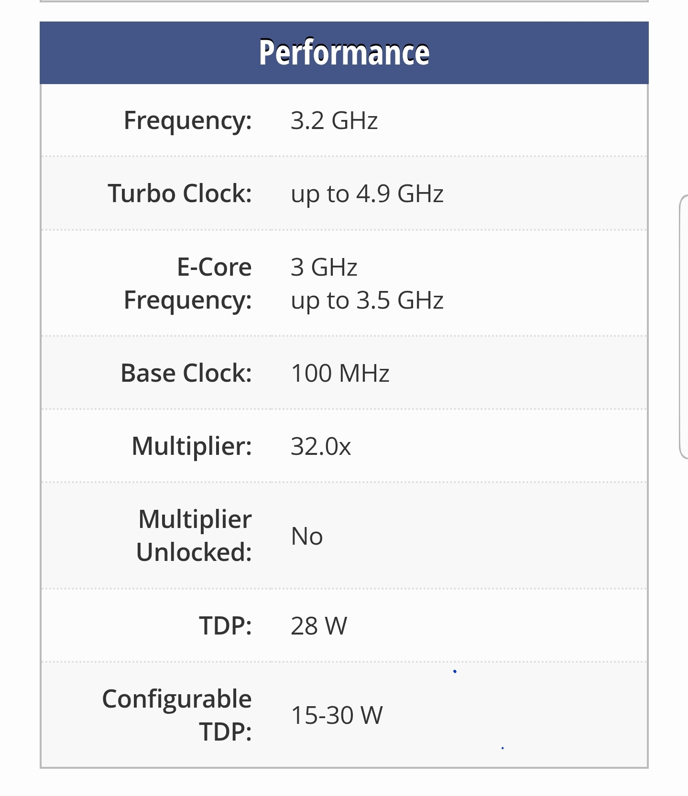Click the Turbo Clock label
This screenshot has height=796, width=688.
pos(180,194)
